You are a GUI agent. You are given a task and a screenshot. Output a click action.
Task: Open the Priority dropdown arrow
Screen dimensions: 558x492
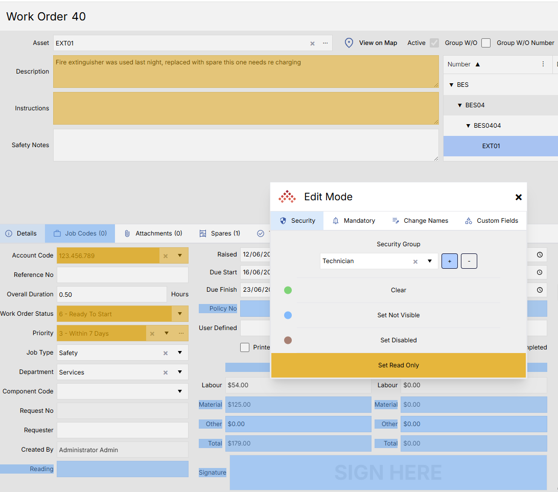tap(166, 333)
